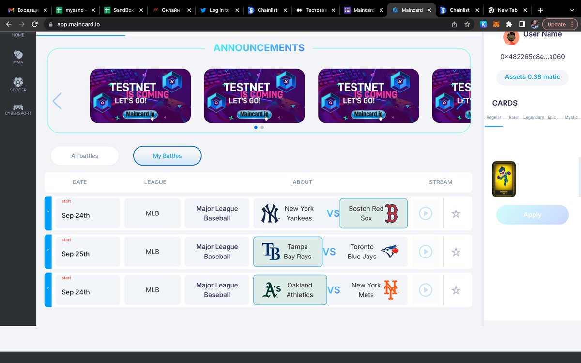The image size is (581, 363).
Task: Open the MMA sidebar section
Action: click(18, 57)
